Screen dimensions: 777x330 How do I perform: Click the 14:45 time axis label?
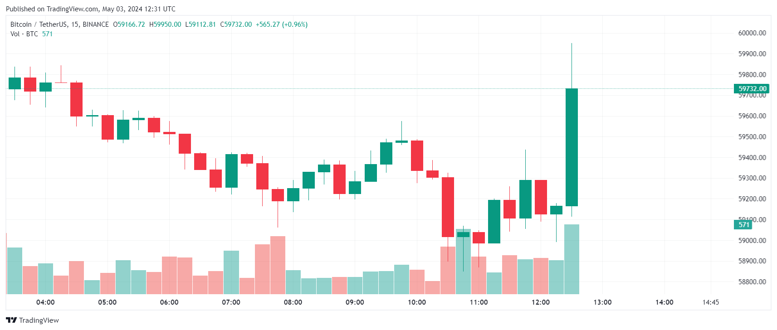pos(710,302)
